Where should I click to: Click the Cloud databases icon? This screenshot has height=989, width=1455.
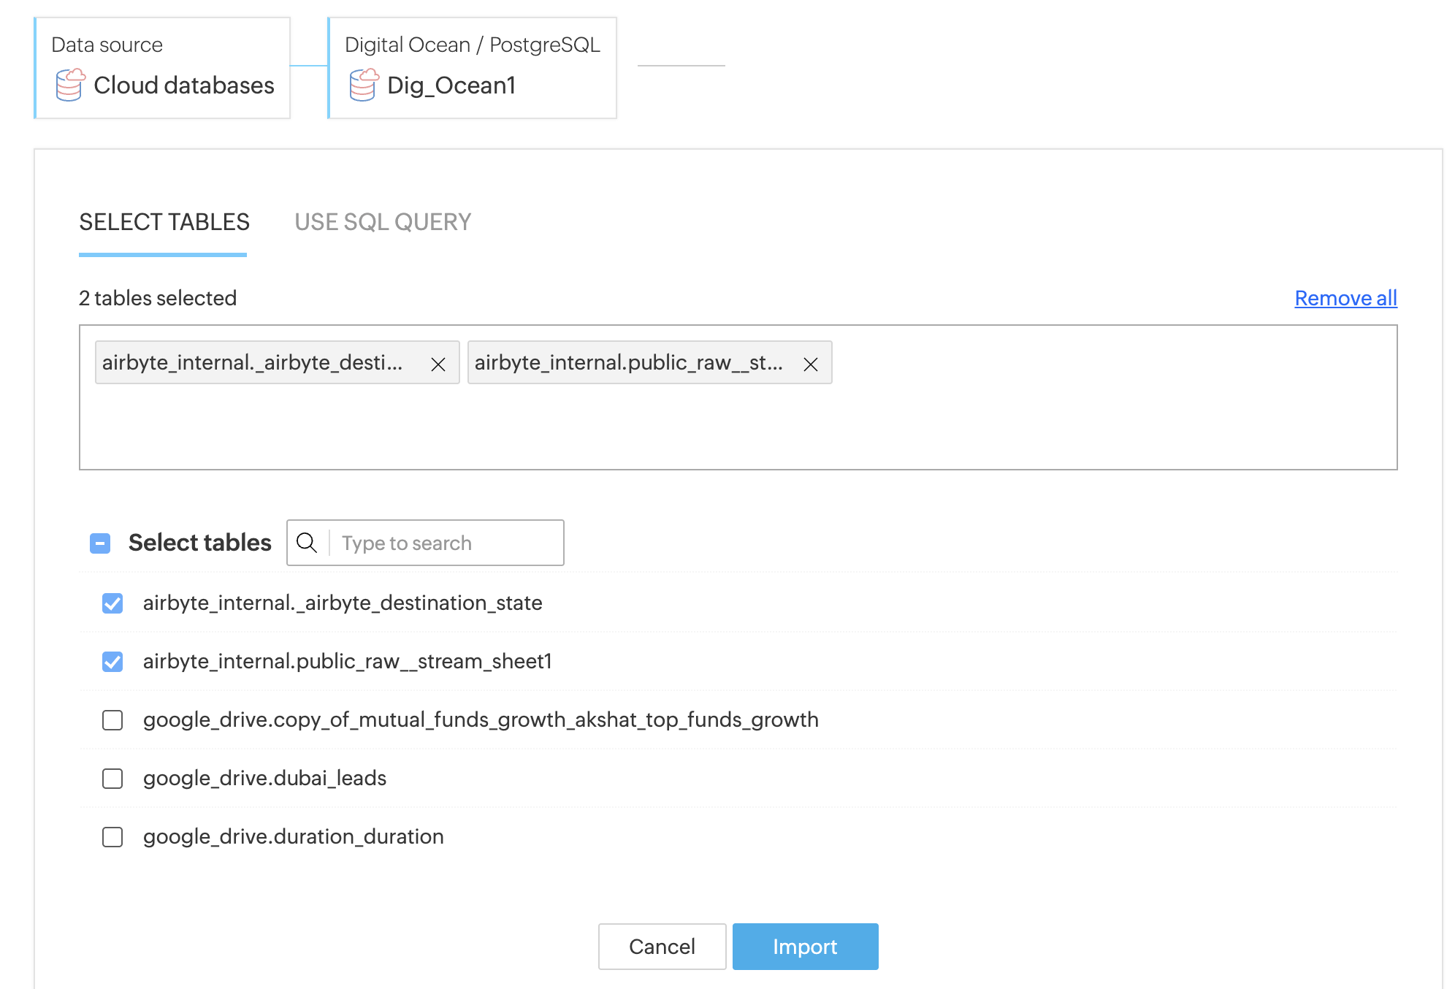(70, 85)
